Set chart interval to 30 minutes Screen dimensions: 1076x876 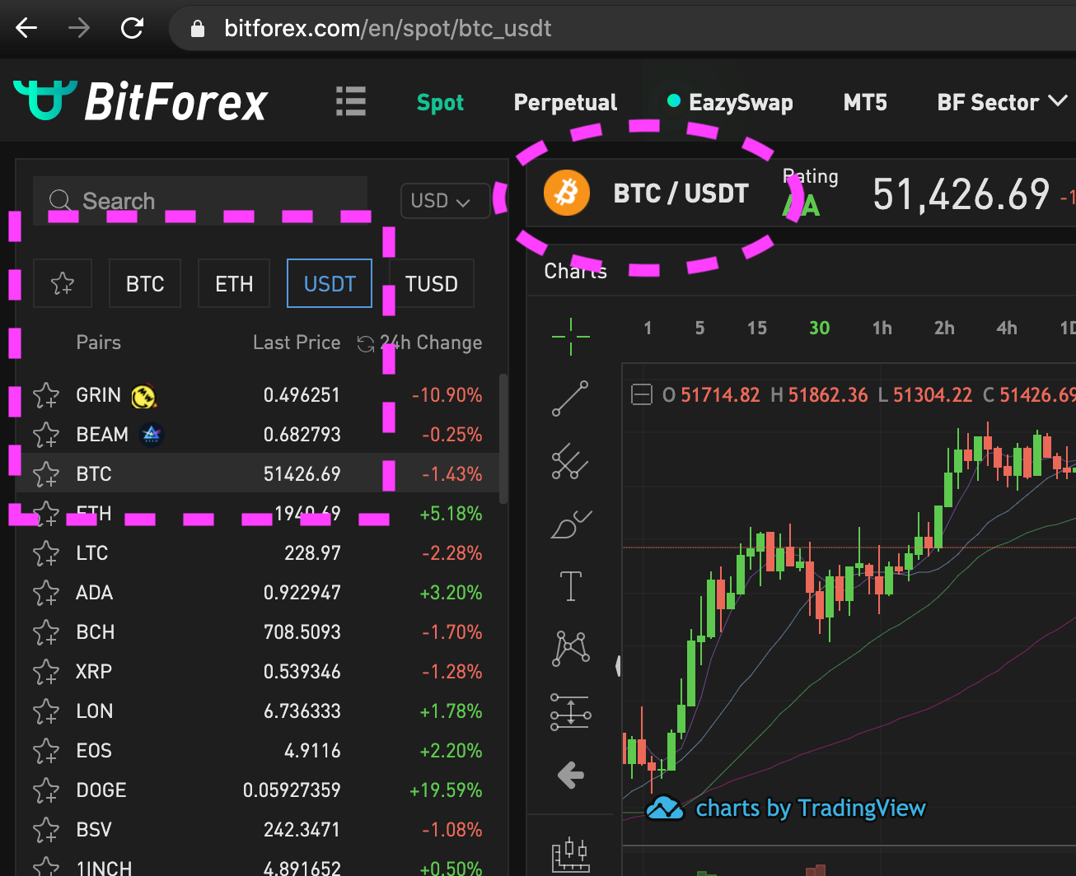coord(819,328)
